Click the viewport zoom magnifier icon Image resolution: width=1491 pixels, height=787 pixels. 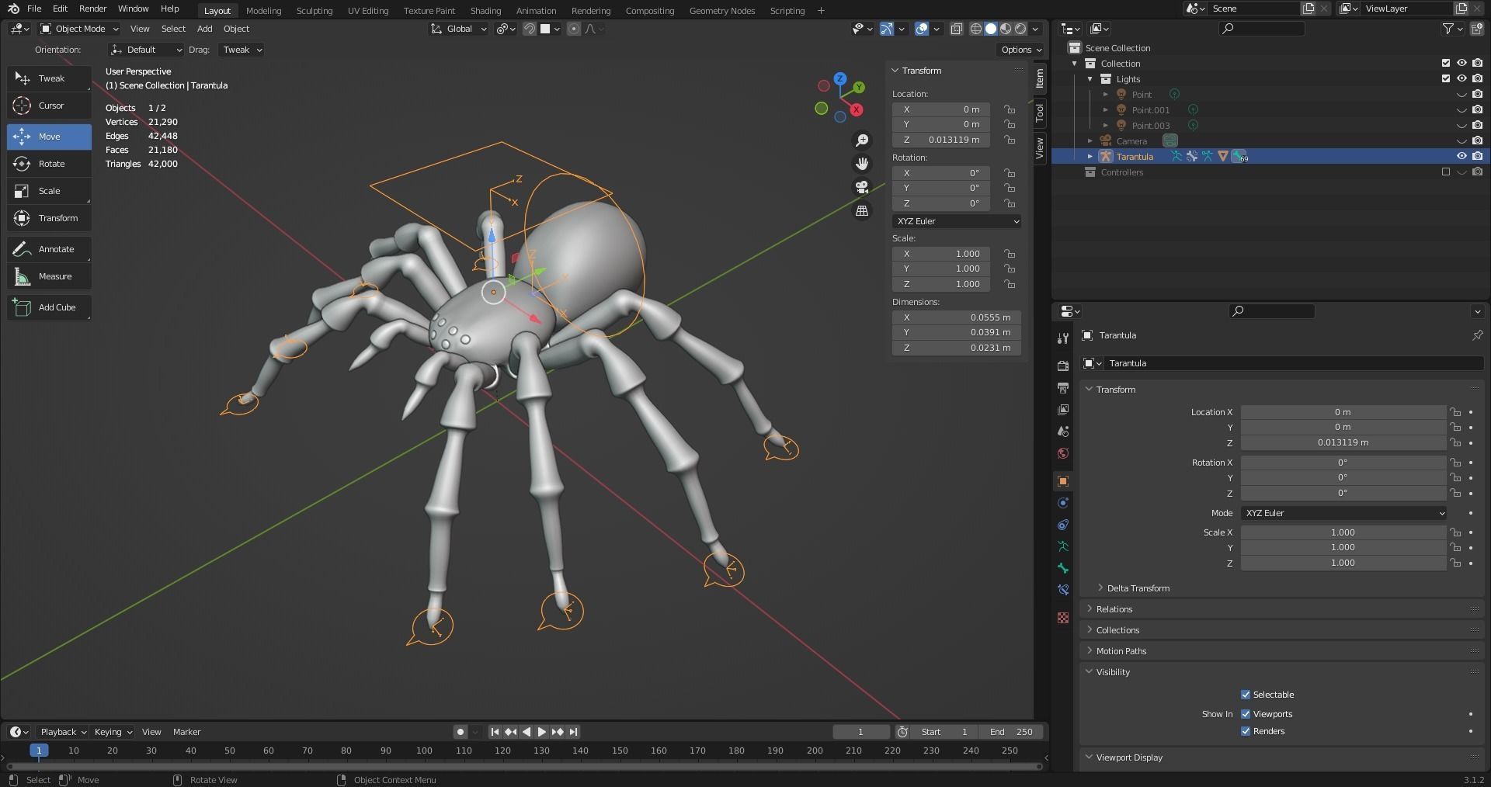pyautogui.click(x=862, y=140)
